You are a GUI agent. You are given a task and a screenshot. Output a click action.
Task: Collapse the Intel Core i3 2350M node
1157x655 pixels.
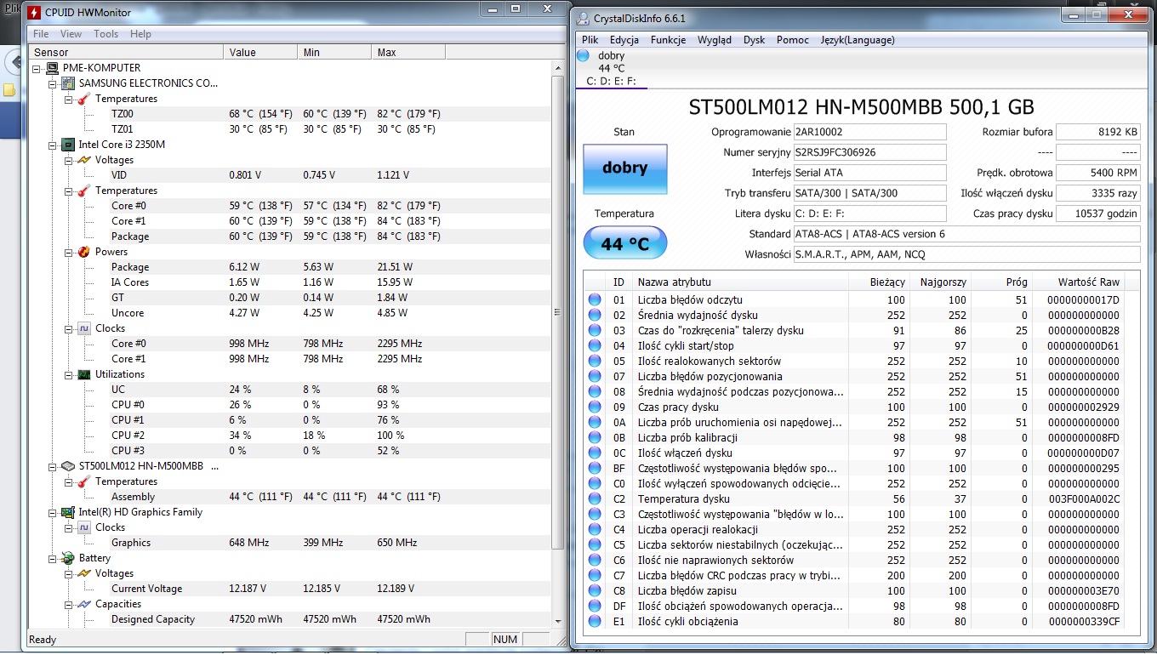coord(52,145)
